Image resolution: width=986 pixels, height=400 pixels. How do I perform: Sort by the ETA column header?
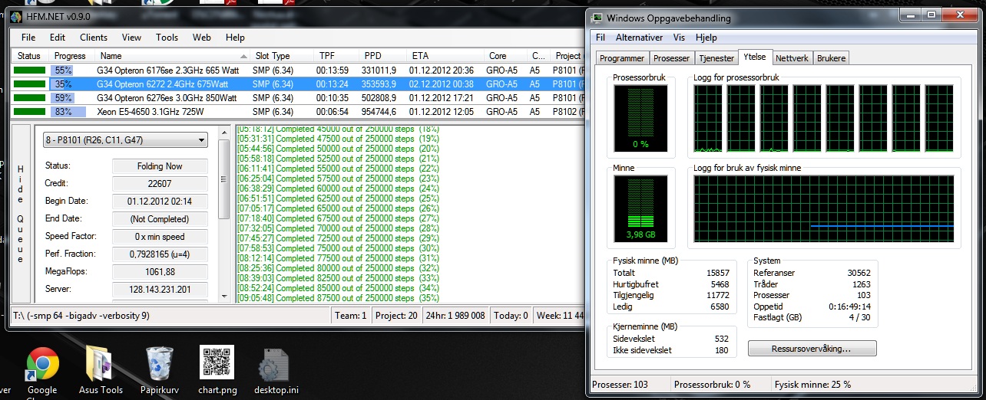tap(445, 56)
